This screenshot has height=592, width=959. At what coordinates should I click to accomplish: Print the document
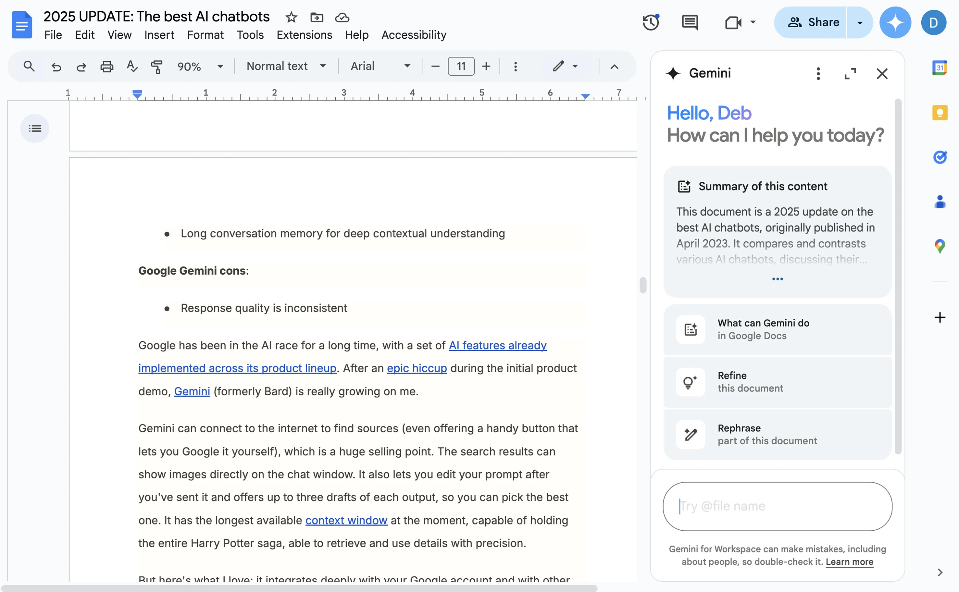pos(106,67)
